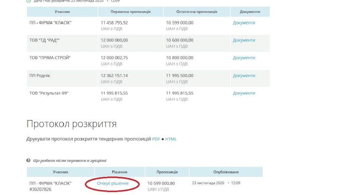Select the 'Опубліковано' column header

(226, 172)
